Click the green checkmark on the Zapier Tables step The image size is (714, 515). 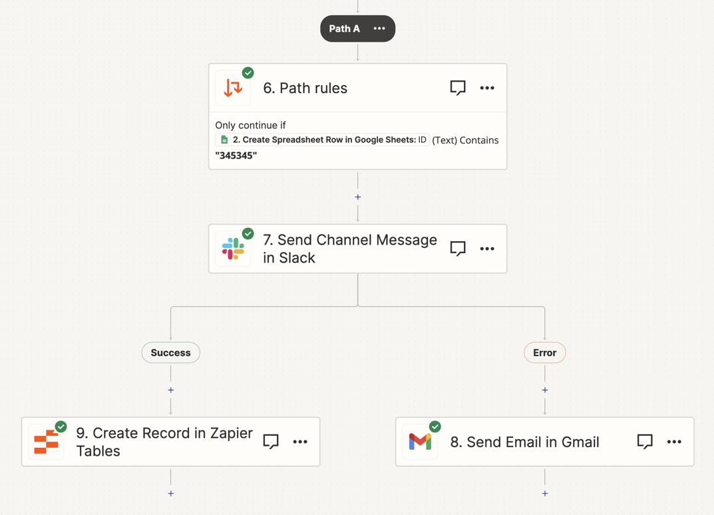[x=61, y=426]
